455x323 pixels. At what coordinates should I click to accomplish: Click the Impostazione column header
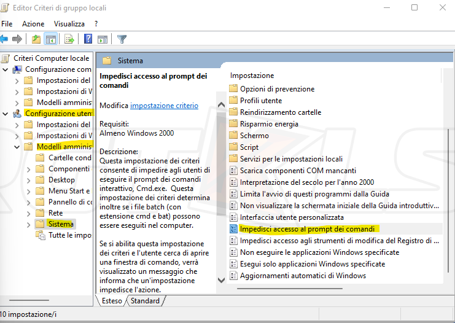pos(252,76)
